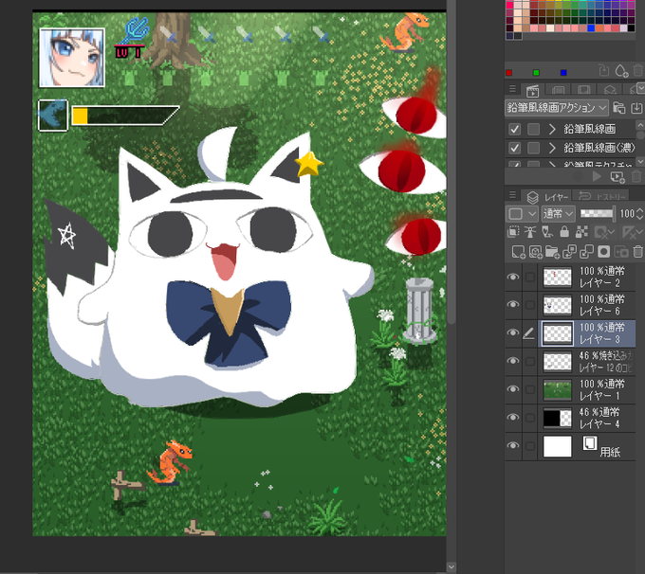Expand the 鉛筆風線画(濃) action
Screen dimensions: 645x574
pos(552,148)
